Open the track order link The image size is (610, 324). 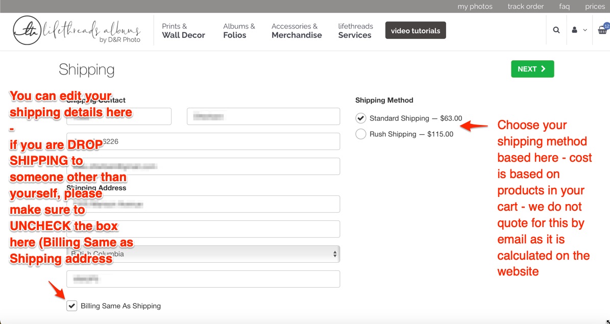pos(525,7)
